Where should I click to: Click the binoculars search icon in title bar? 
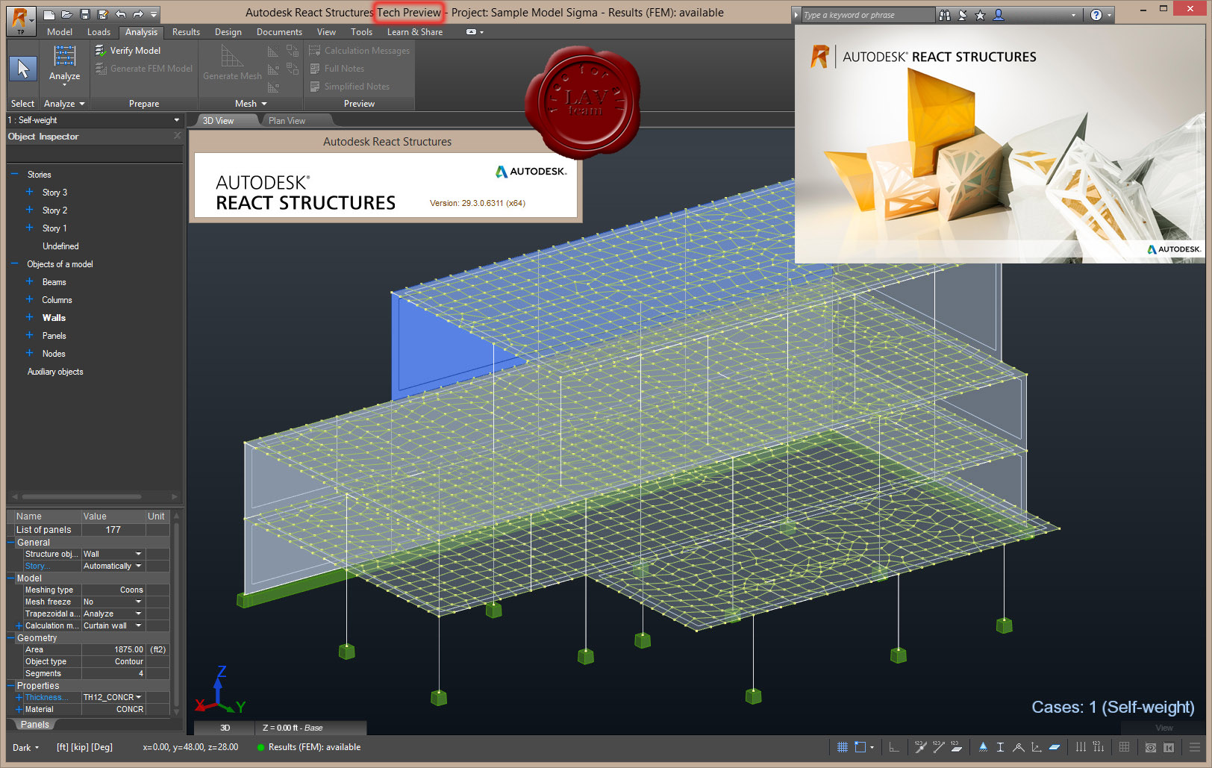945,15
